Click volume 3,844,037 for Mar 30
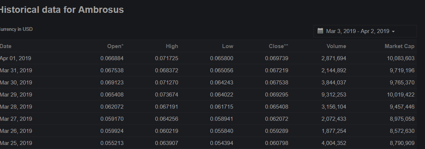This screenshot has width=425, height=149. [334, 83]
